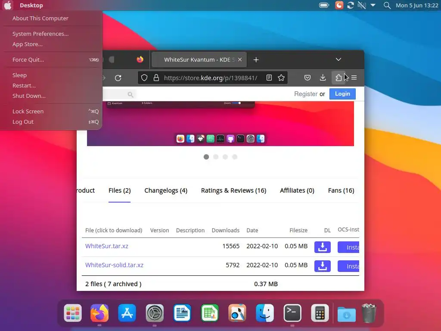The width and height of the screenshot is (441, 331).
Task: Open the Firefox hamburger menu
Action: 354,78
